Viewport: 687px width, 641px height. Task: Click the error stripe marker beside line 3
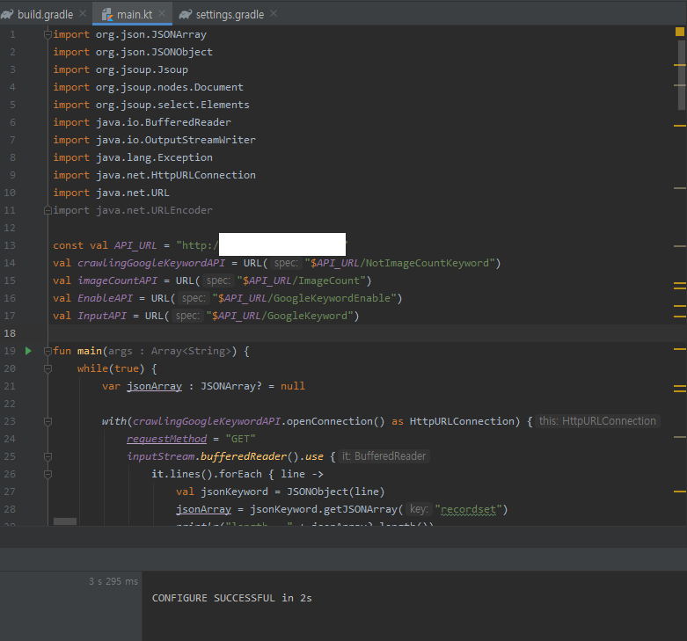[680, 65]
